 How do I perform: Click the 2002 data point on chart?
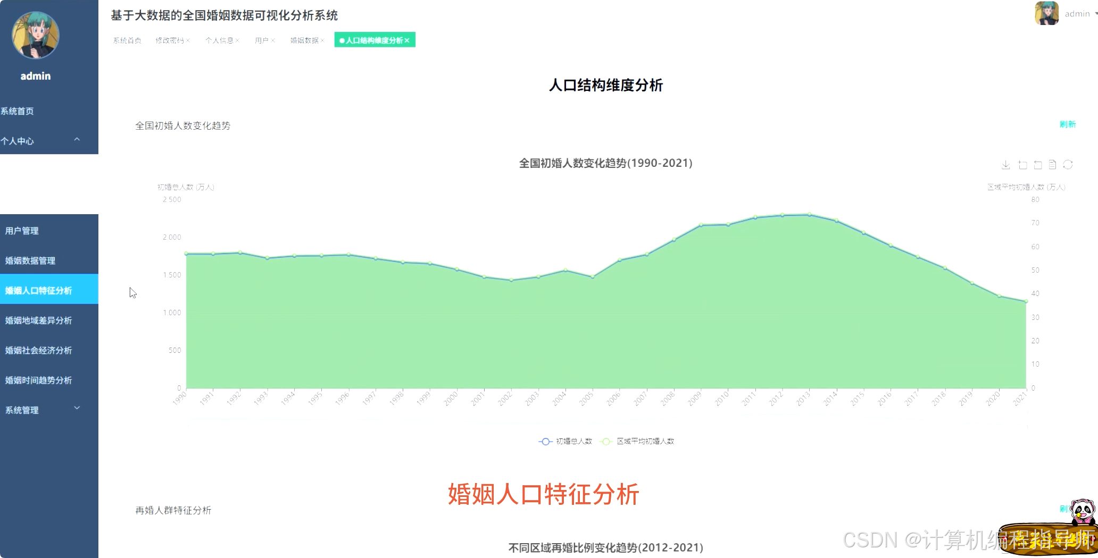511,280
